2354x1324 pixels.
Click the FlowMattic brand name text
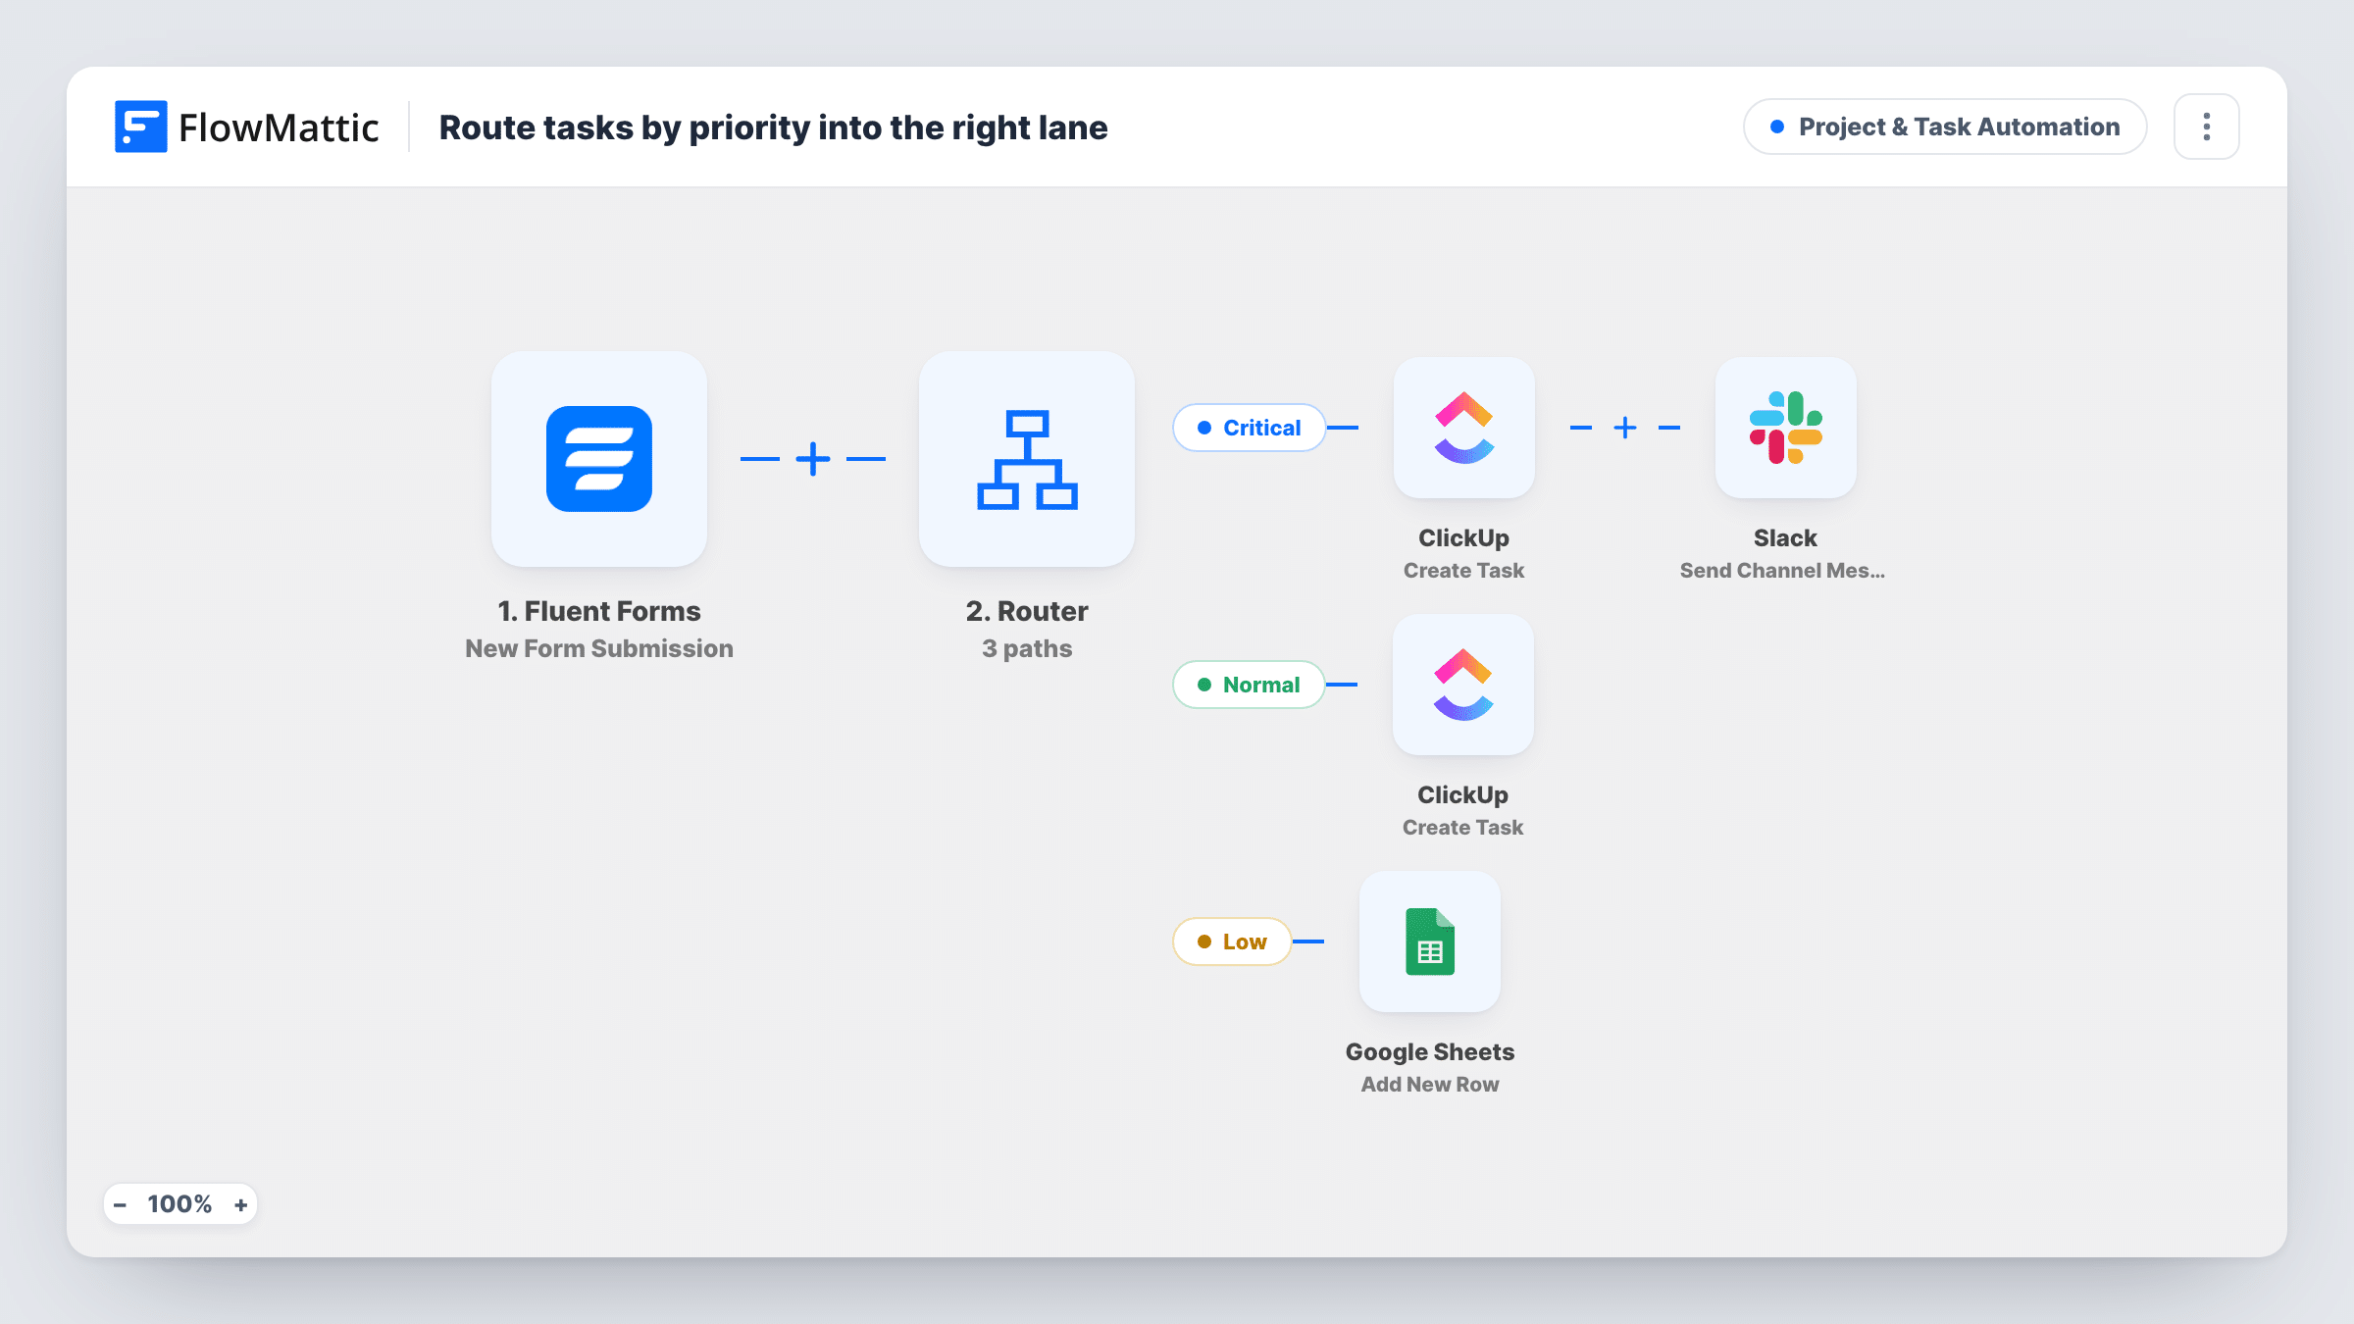[x=279, y=127]
